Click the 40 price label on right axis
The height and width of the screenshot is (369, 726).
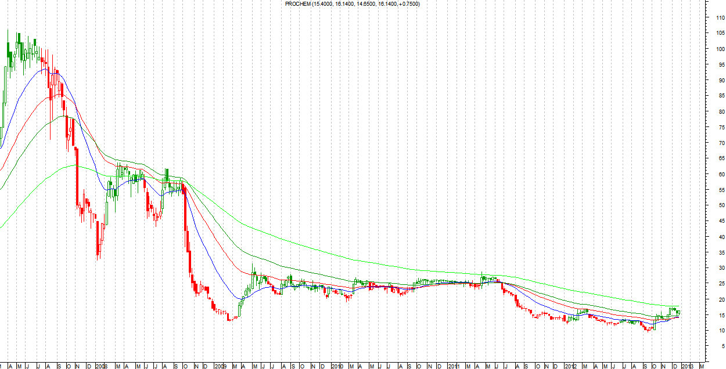(720, 237)
